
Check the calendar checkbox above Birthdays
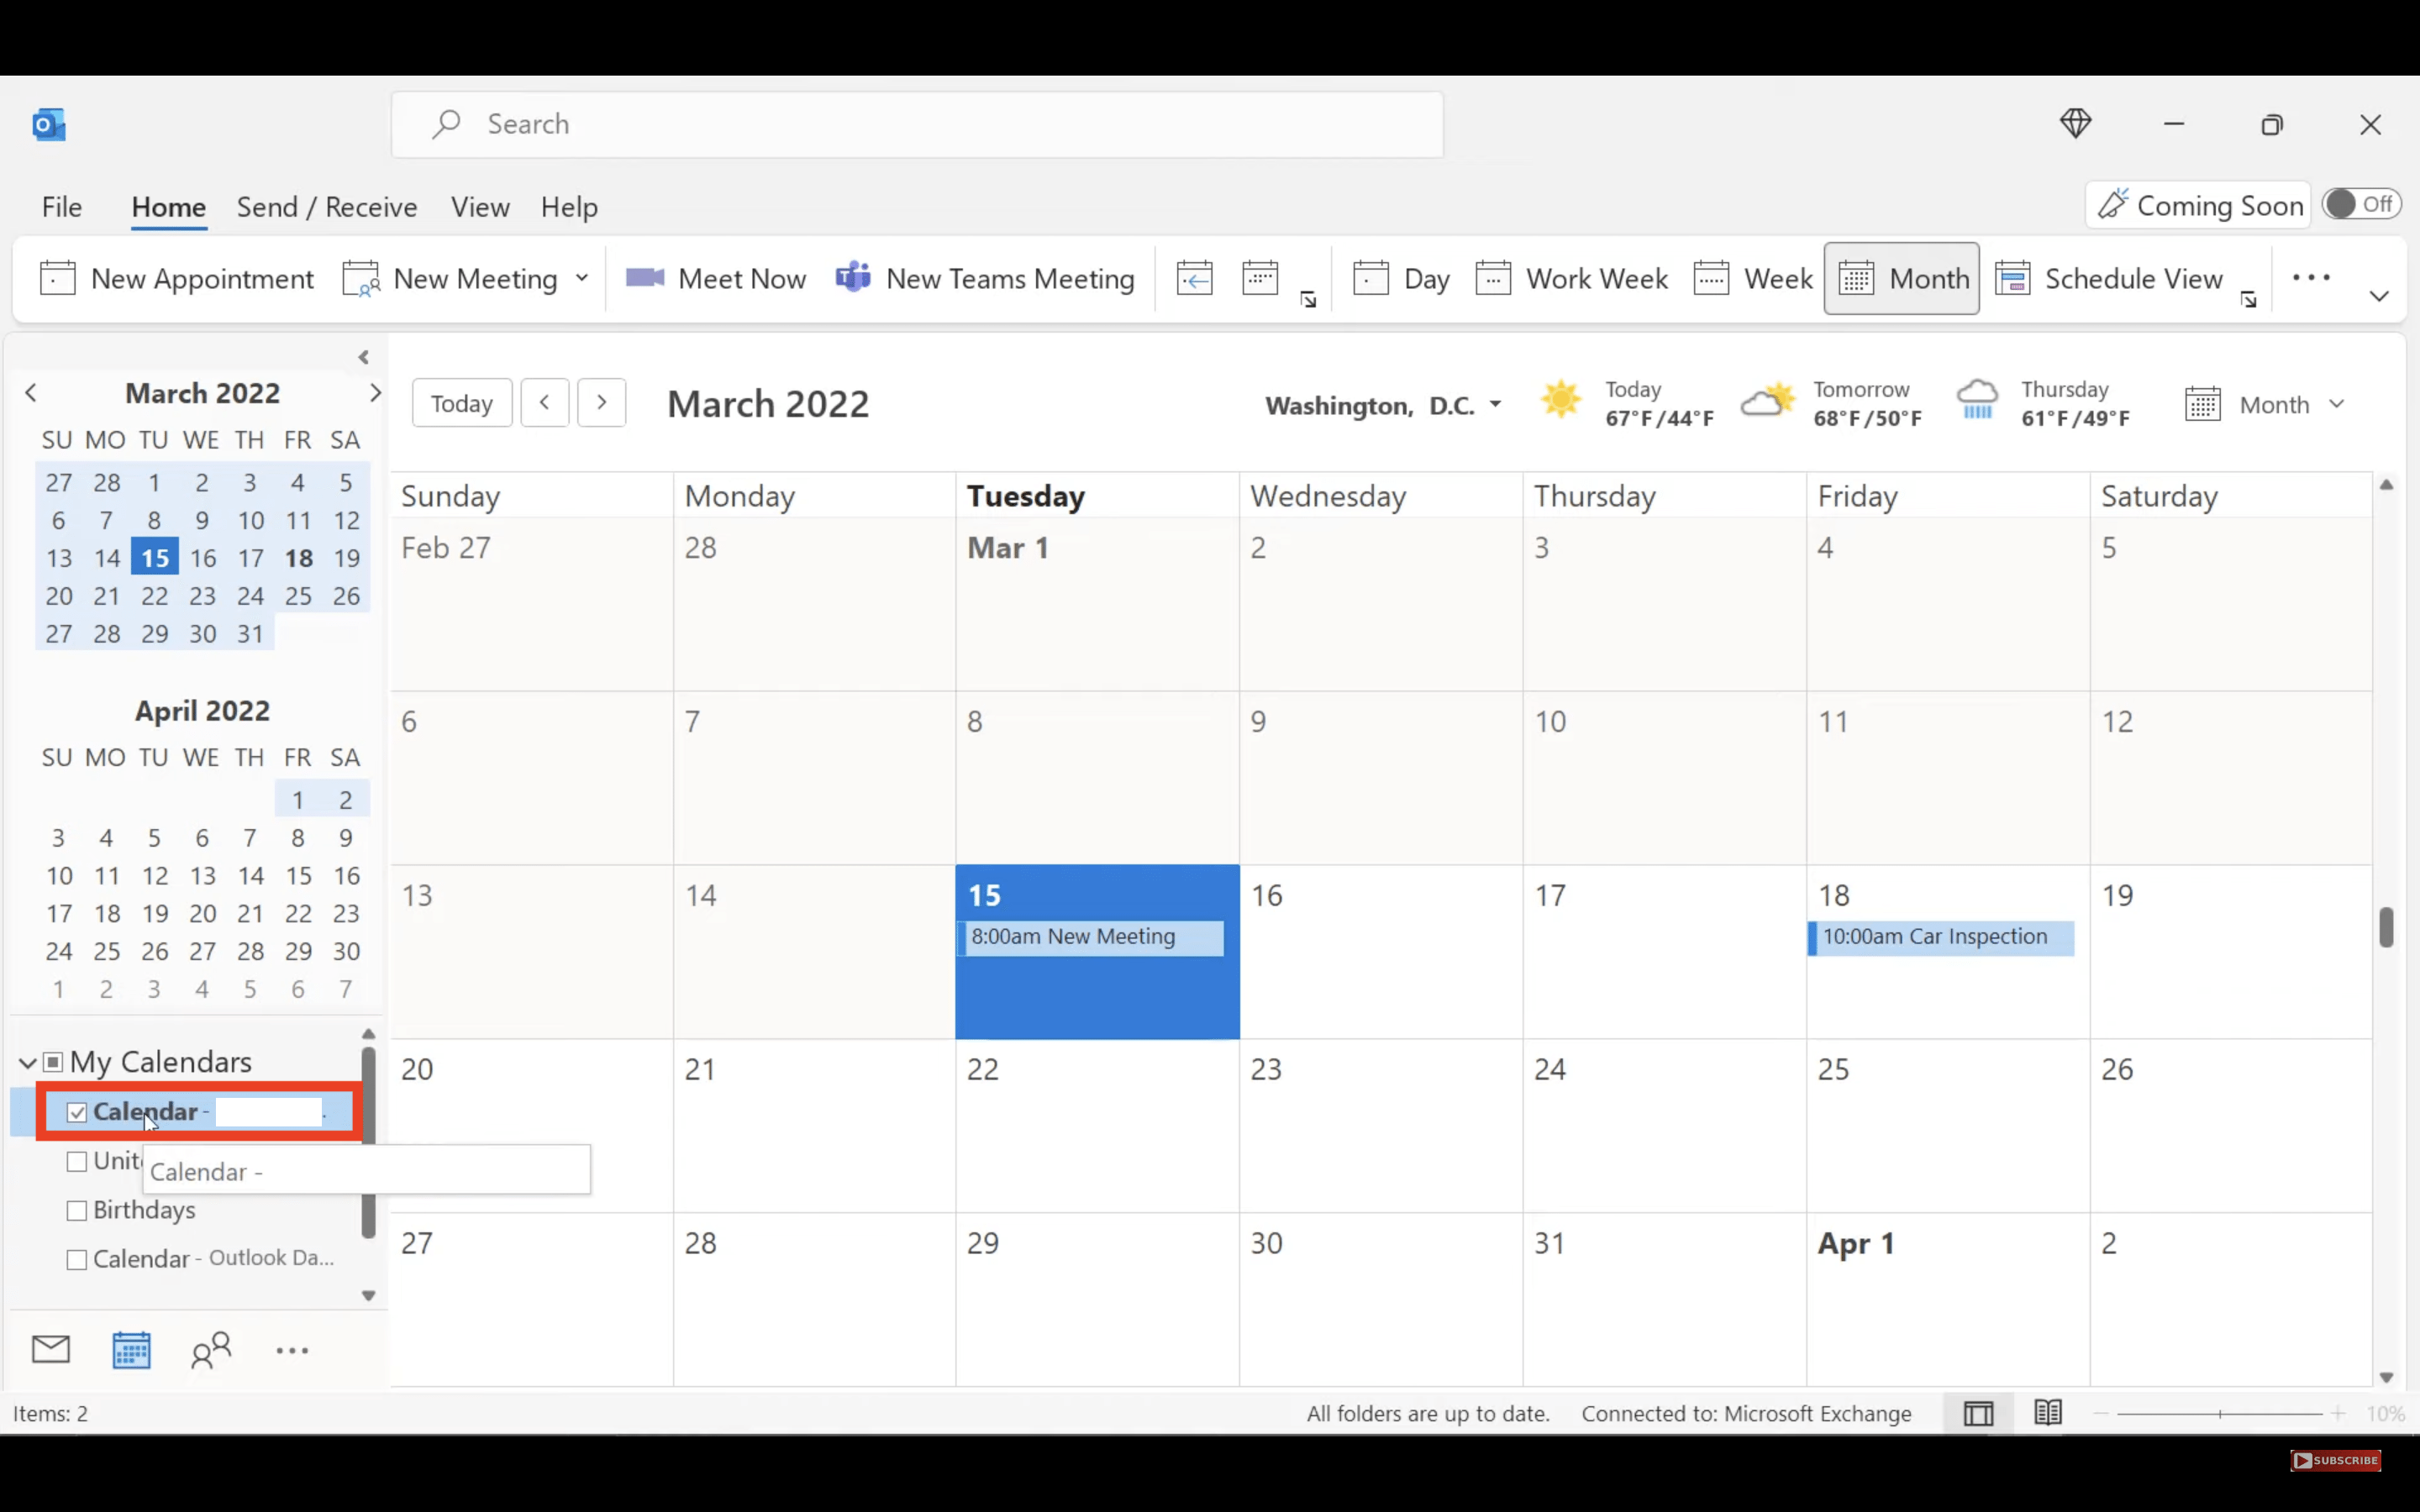77,1162
